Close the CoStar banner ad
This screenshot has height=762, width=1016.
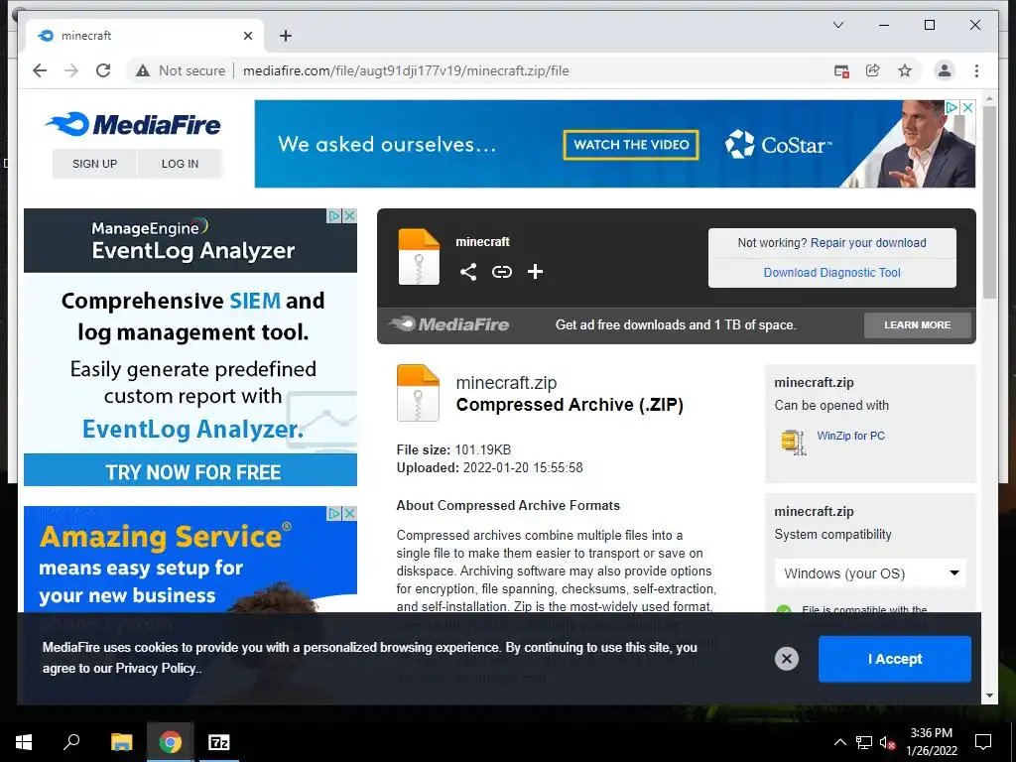point(967,107)
